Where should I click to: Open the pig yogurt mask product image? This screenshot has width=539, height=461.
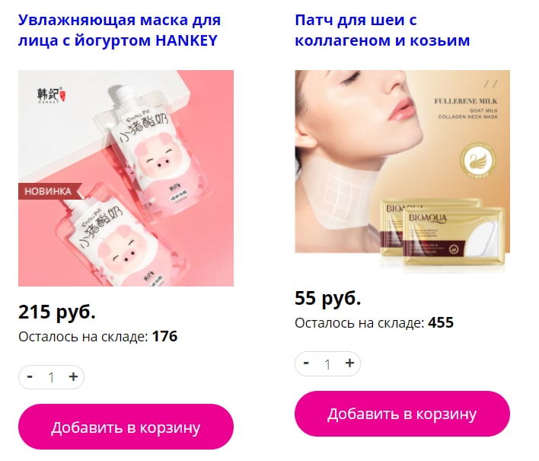[x=126, y=178]
